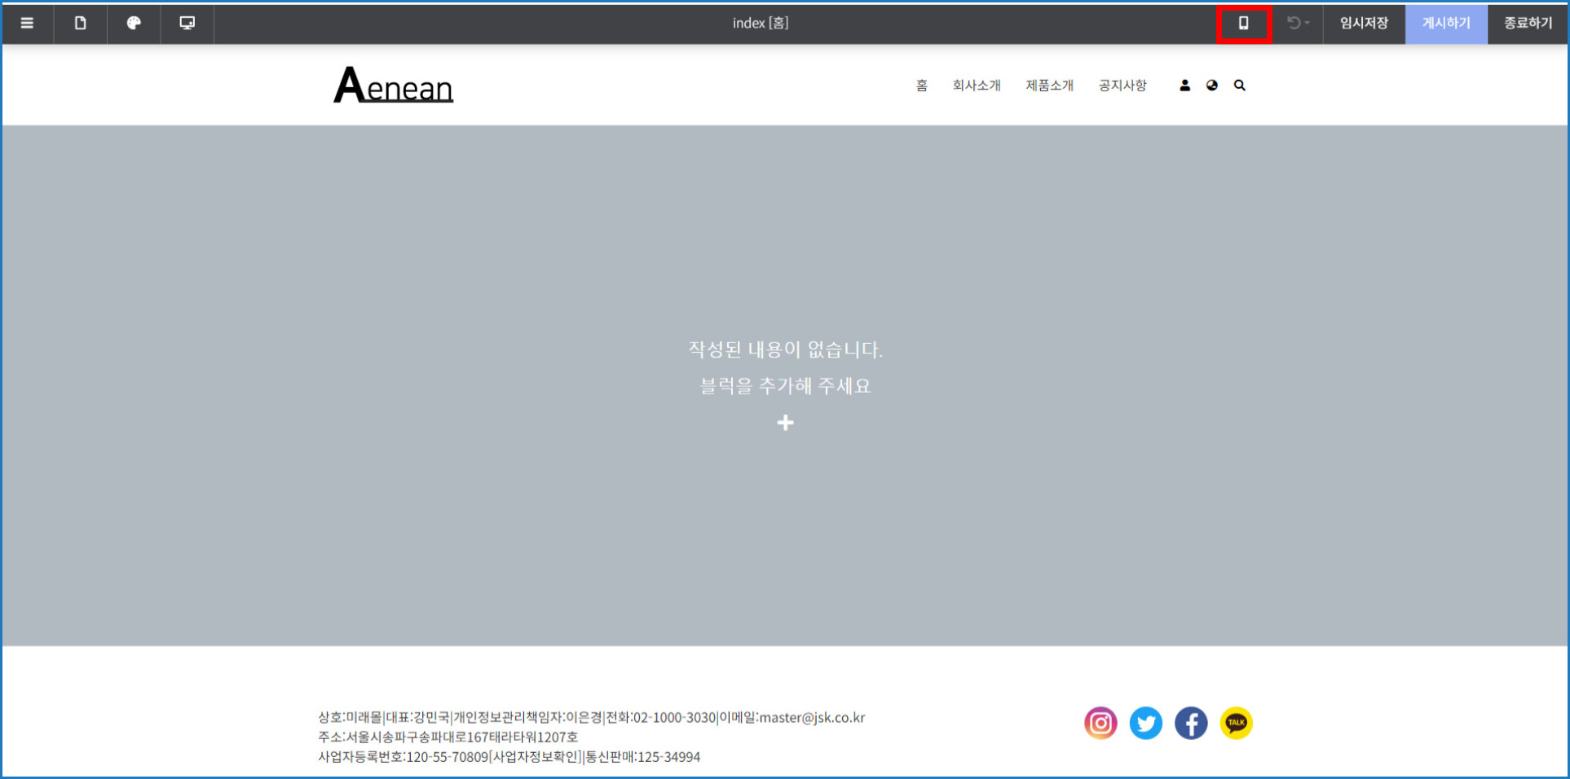Open the 회사소개 menu item

point(976,86)
